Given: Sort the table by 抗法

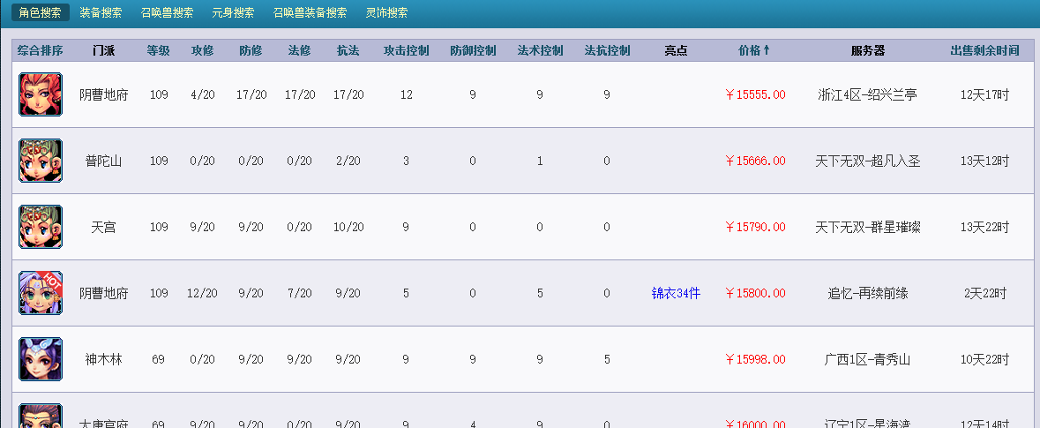Looking at the screenshot, I should [348, 51].
